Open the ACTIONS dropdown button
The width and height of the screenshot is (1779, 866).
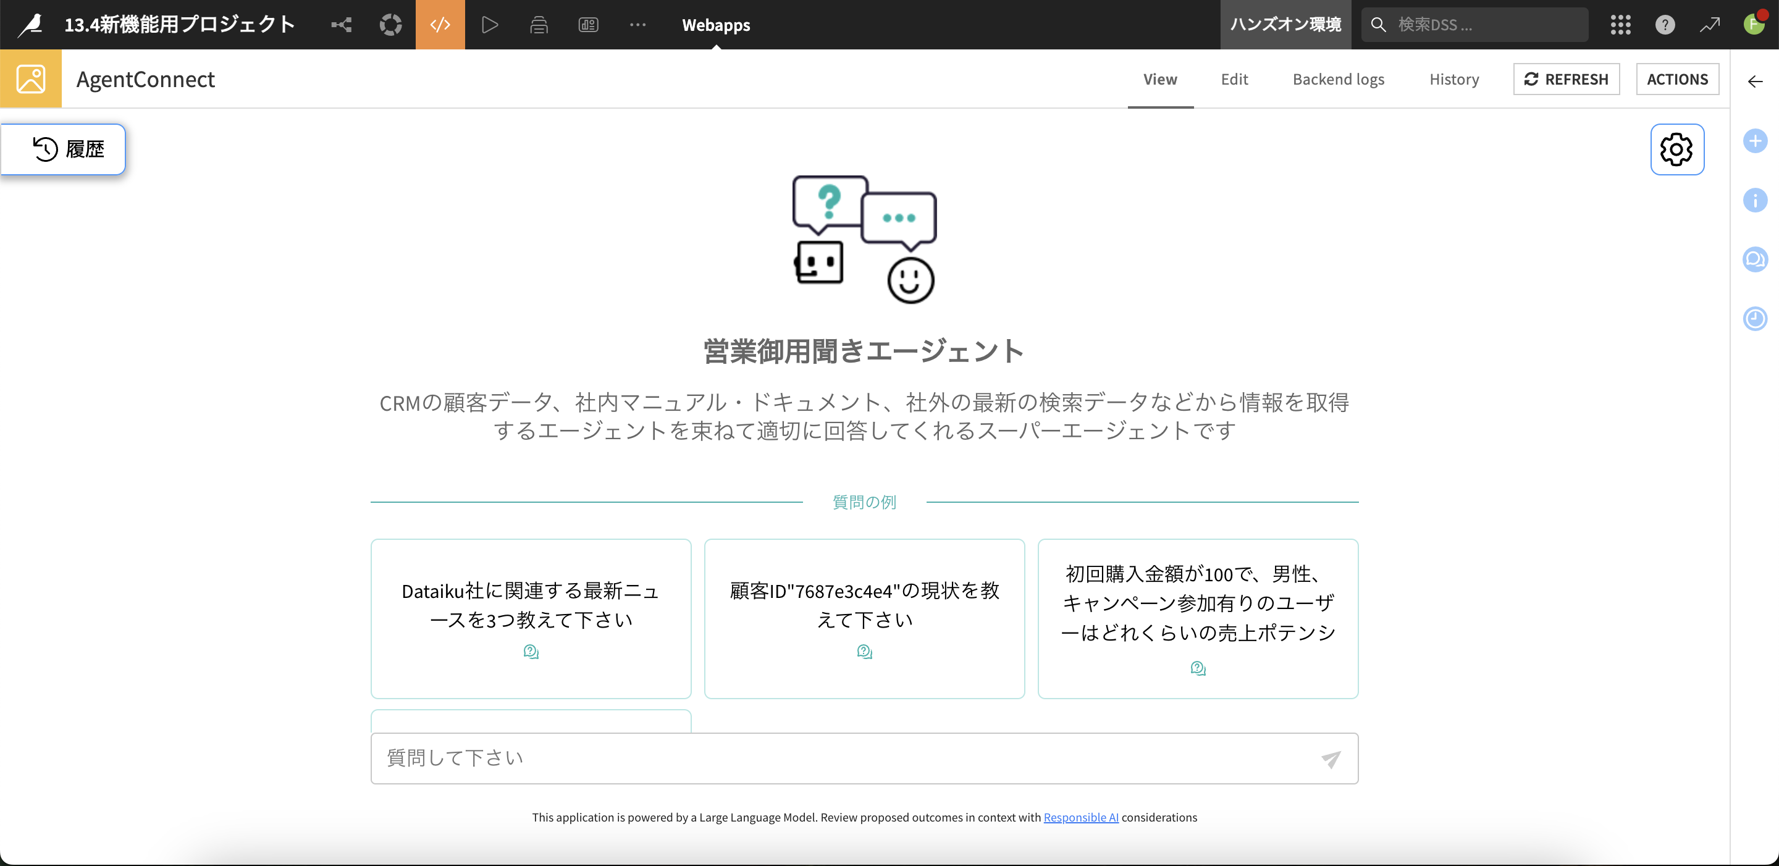1677,80
